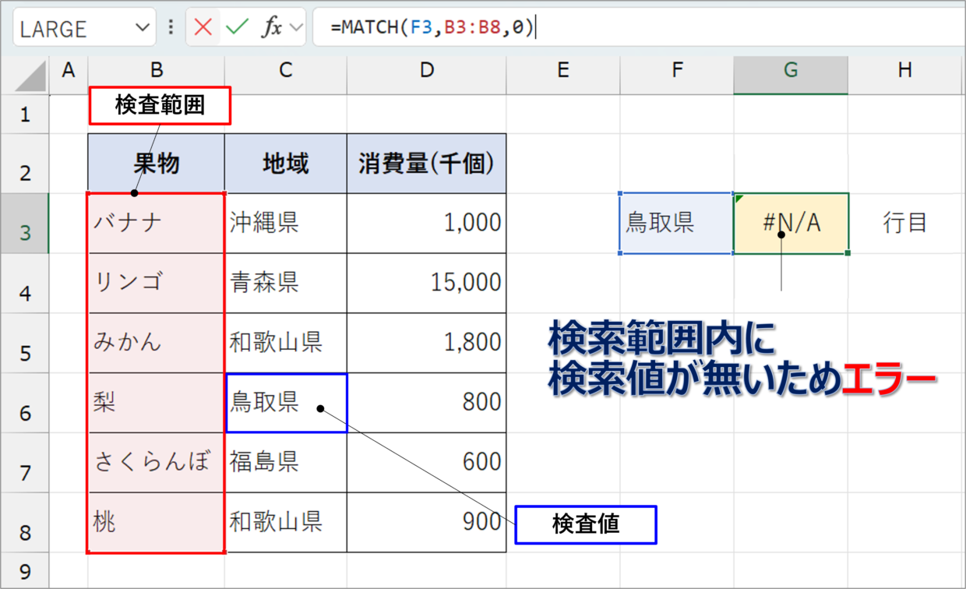Image resolution: width=966 pixels, height=589 pixels.
Task: Click the 地域 header cell
Action: (x=286, y=164)
